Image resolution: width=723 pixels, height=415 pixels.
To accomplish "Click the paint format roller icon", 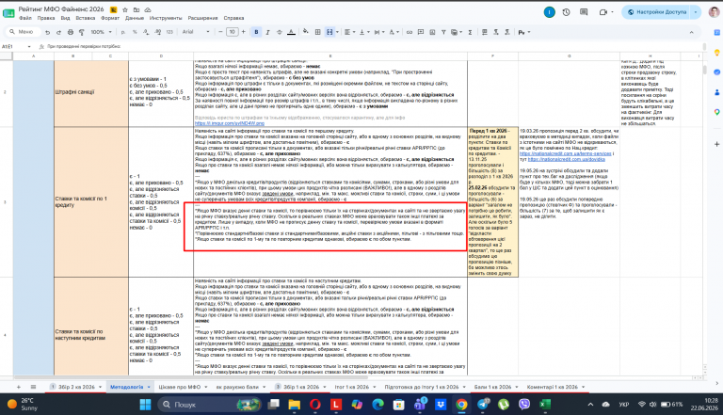I will point(82,32).
